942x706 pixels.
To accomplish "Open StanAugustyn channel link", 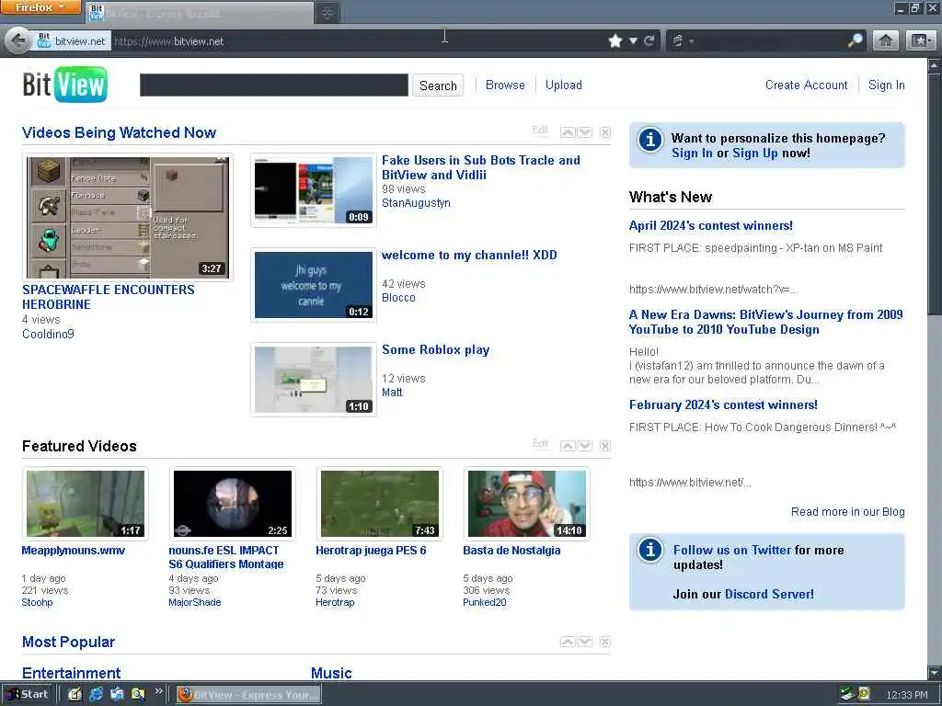I will (416, 203).
